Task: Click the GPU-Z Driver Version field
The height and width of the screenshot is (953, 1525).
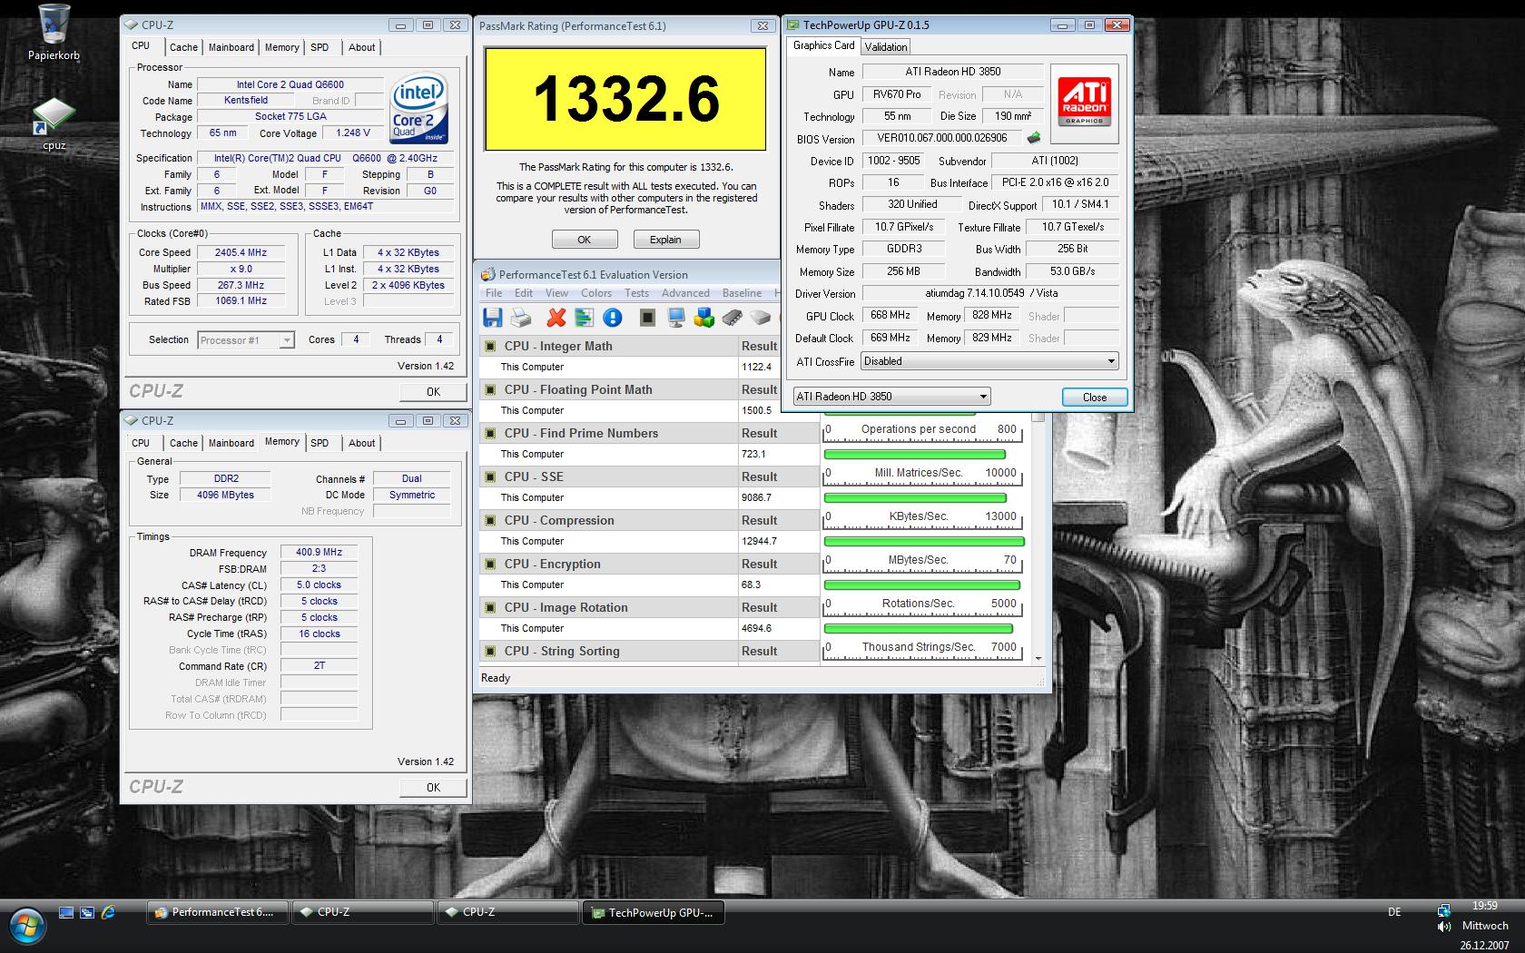Action: coord(990,293)
